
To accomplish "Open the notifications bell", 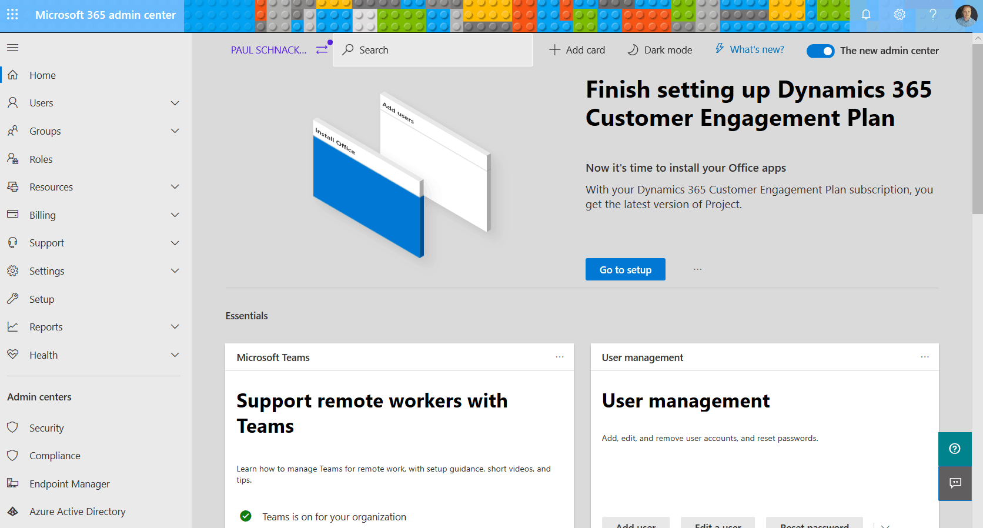I will 866,15.
